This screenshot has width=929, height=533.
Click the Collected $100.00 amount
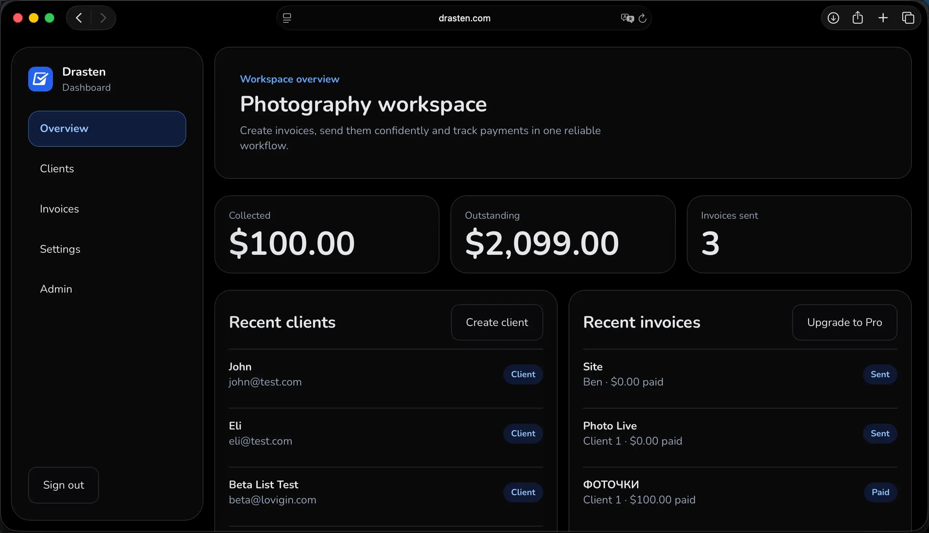(x=292, y=243)
